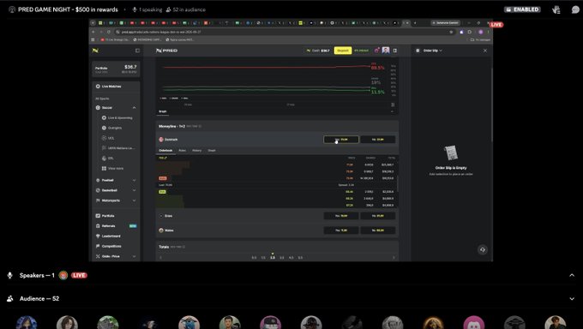Click the right arrow of Totals lines
Viewport: 583px width, 329px height.
[x=394, y=257]
